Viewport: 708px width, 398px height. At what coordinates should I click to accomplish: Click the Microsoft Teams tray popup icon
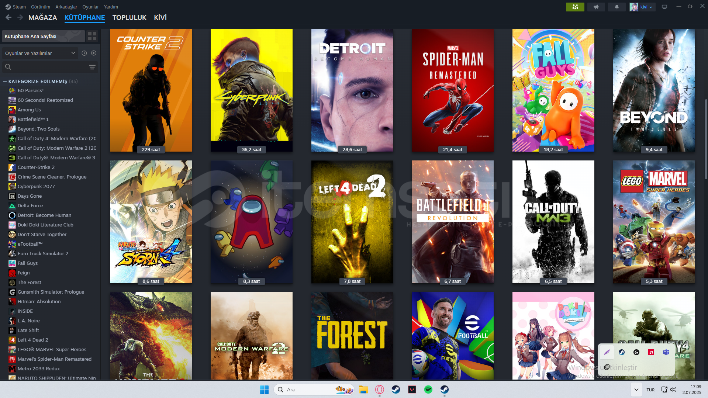click(x=666, y=352)
